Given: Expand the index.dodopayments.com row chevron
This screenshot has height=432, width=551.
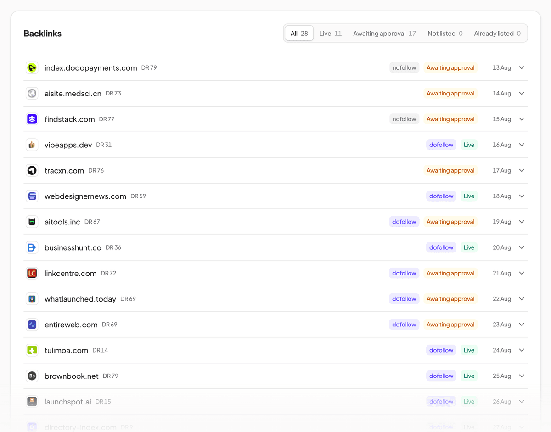Looking at the screenshot, I should 522,68.
